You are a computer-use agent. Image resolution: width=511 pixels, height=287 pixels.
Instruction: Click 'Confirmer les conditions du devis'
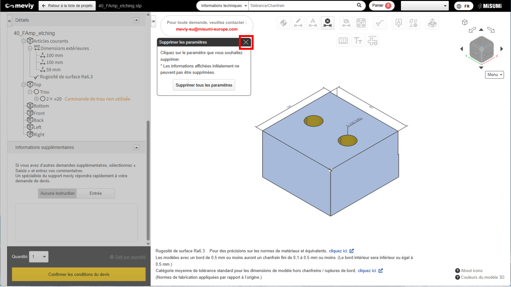[79, 274]
